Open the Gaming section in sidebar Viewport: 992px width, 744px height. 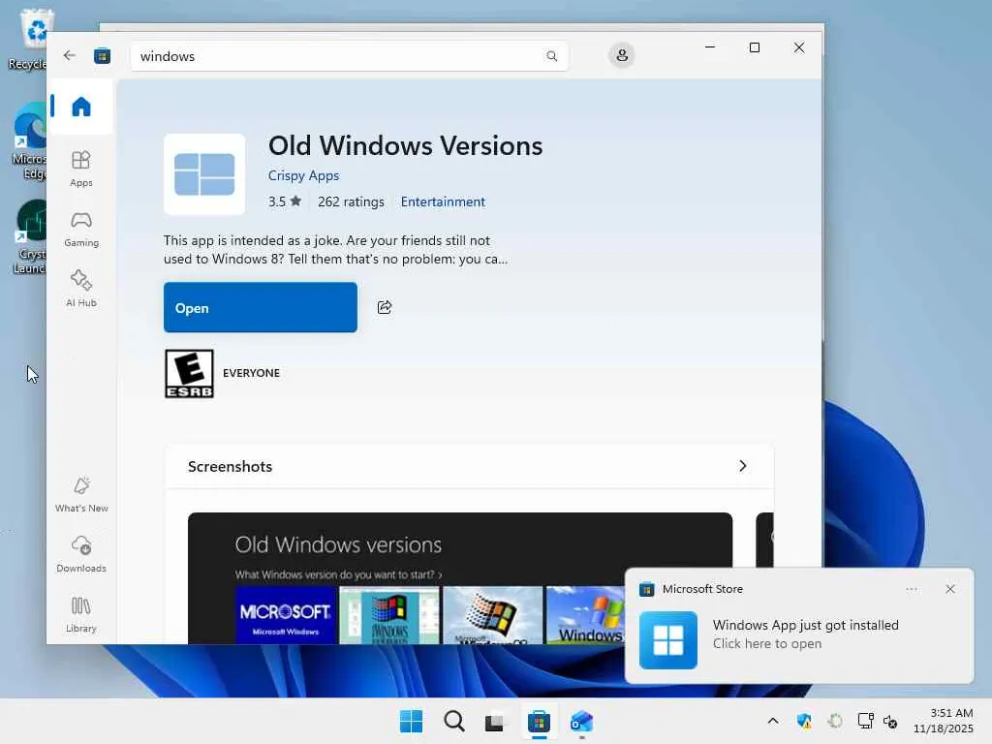(81, 229)
